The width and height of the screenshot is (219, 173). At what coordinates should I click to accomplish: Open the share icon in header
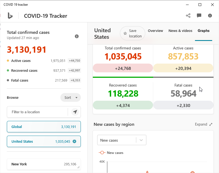(x=188, y=16)
